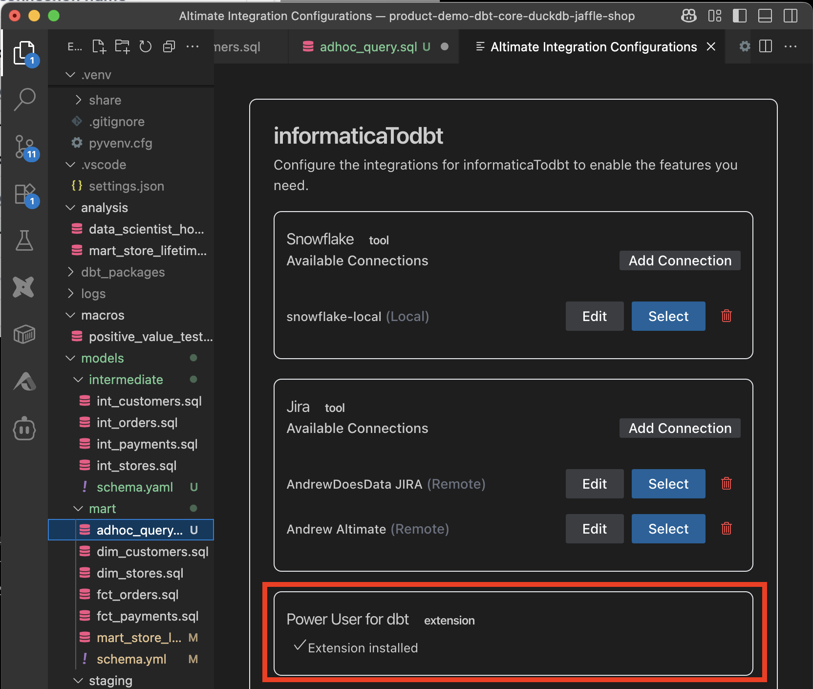
Task: Open the container box activity icon
Action: point(24,334)
